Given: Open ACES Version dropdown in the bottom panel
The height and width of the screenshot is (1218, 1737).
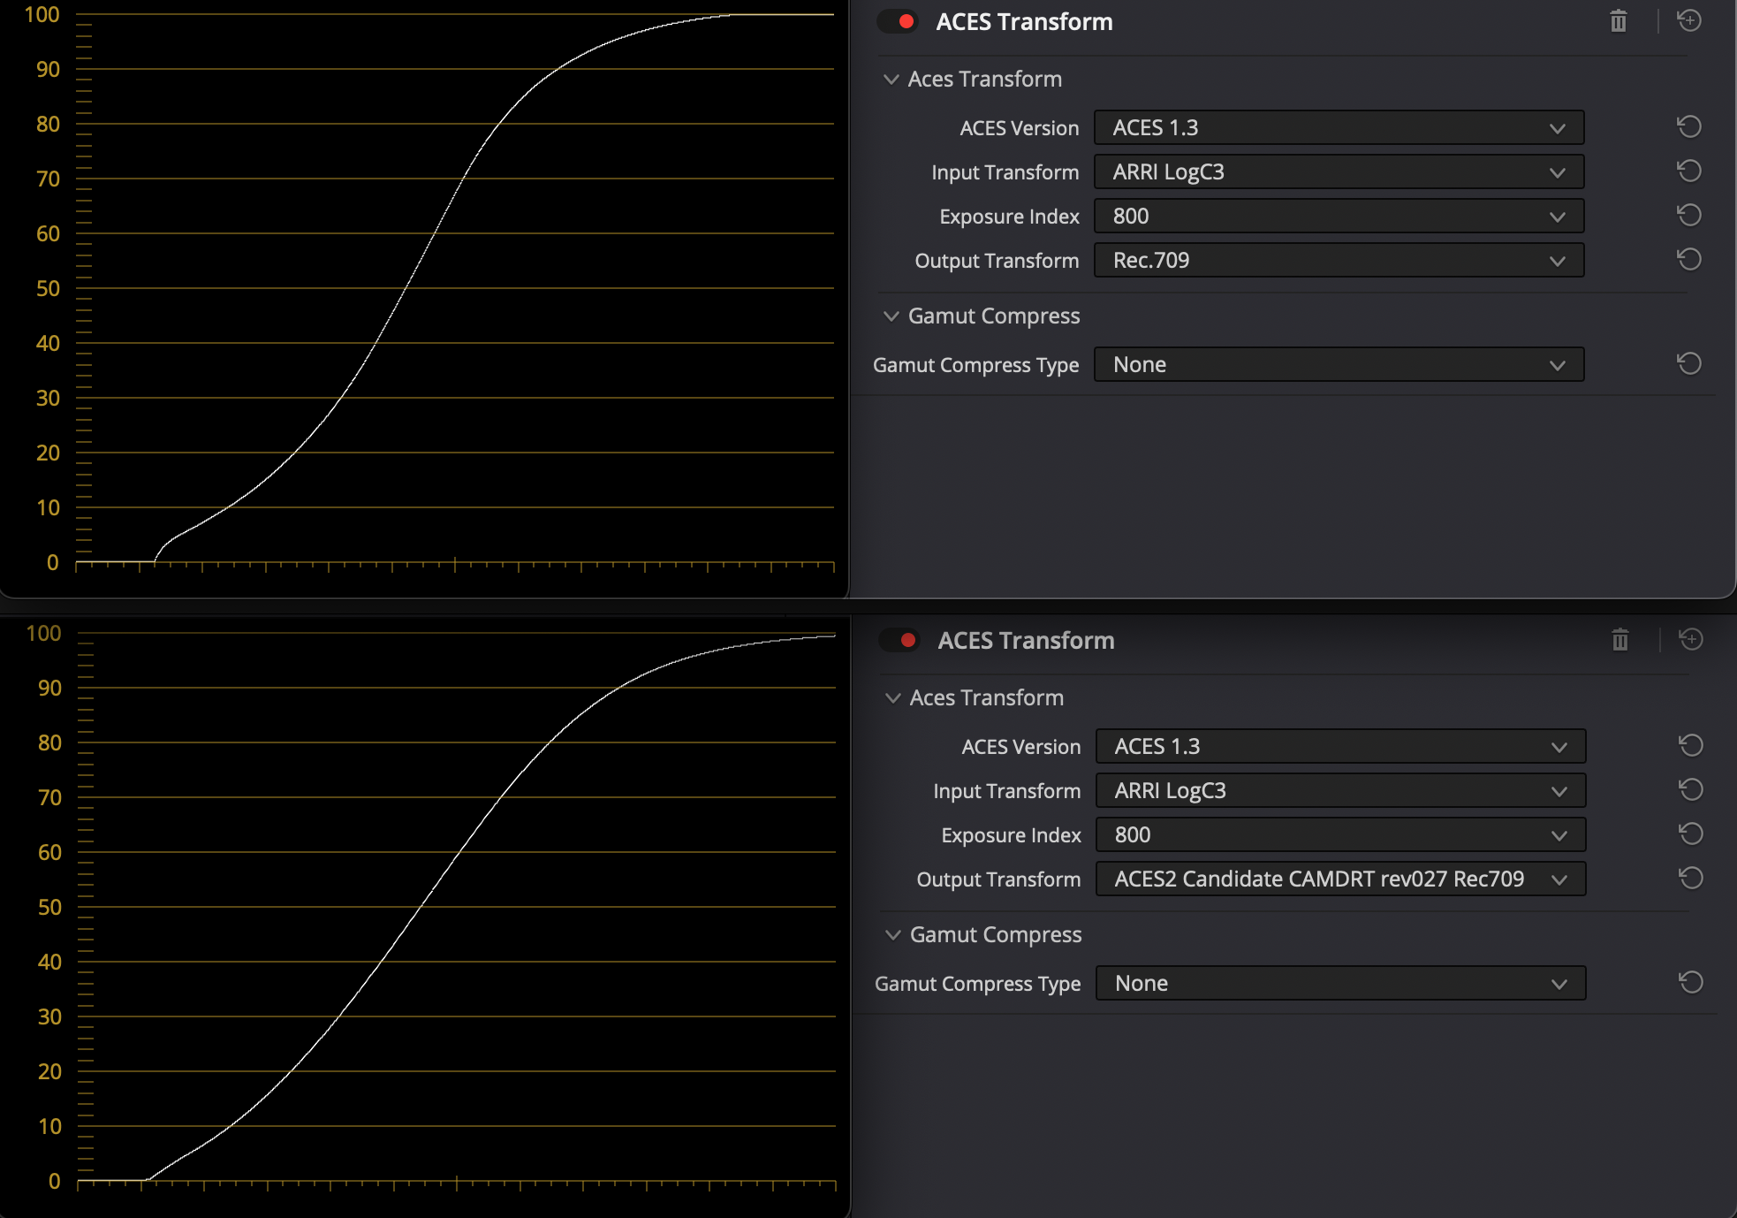Looking at the screenshot, I should point(1340,746).
